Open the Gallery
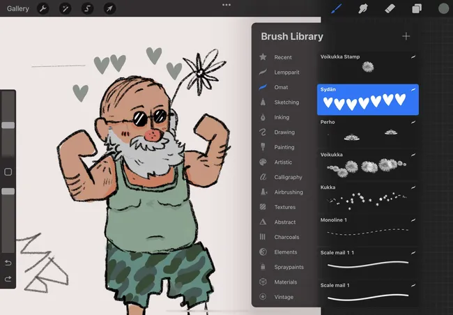453x315 pixels. pyautogui.click(x=18, y=8)
